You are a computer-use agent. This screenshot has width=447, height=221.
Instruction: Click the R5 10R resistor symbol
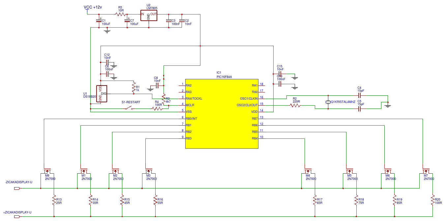120,14
